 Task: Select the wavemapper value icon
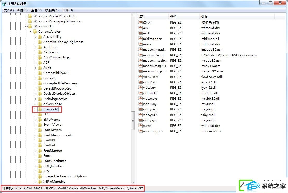[140, 131]
